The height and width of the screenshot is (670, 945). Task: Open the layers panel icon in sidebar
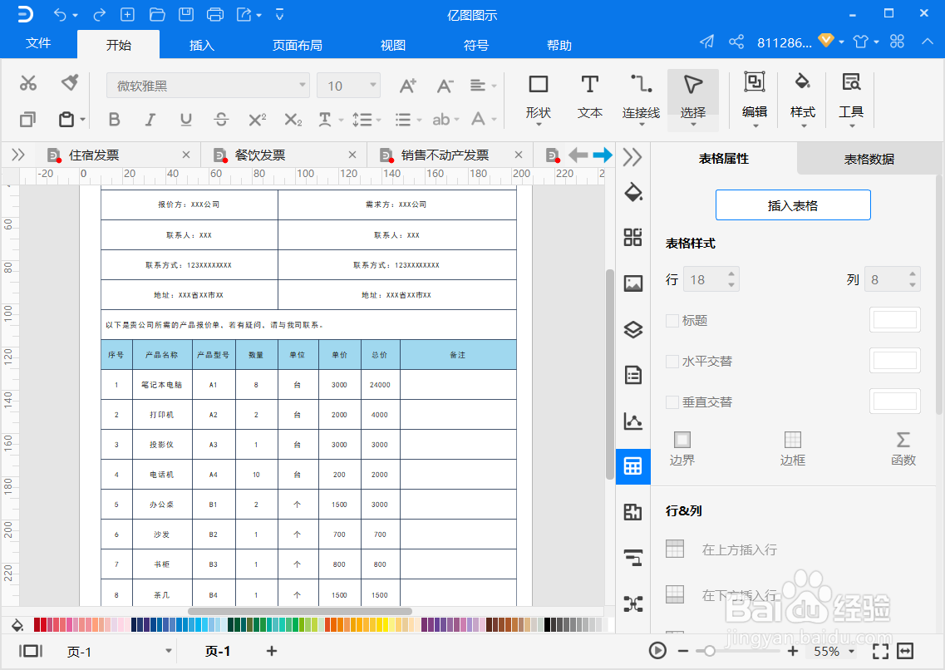(632, 329)
